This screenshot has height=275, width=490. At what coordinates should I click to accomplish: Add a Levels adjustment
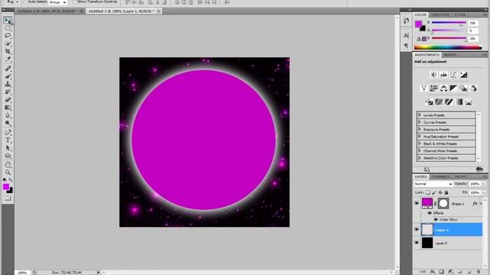[x=443, y=75]
